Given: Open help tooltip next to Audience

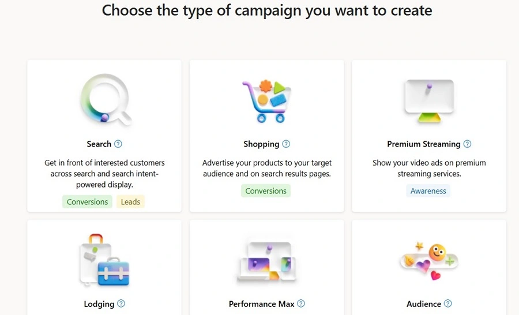Looking at the screenshot, I should [448, 304].
